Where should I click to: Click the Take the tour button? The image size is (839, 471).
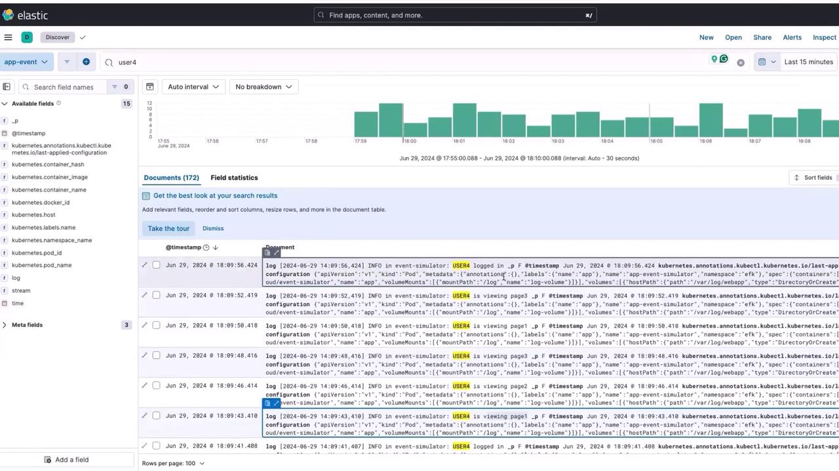168,228
